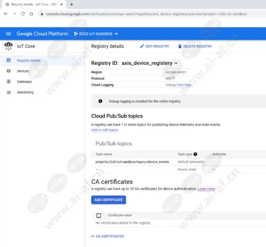Reload the page with refresh icon
This screenshot has height=247, width=266.
tap(23, 14)
